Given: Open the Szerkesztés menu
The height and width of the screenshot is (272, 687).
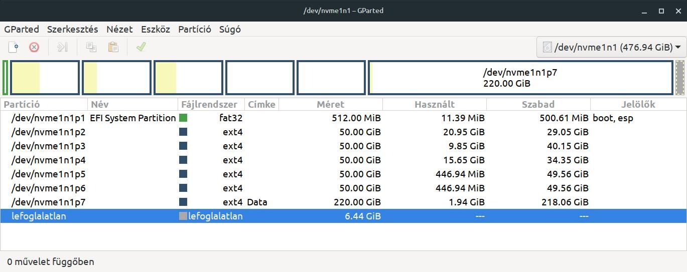Looking at the screenshot, I should pos(73,29).
